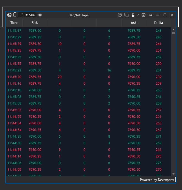
Task: Open the #ESU6 symbol selector
Action: click(30, 15)
